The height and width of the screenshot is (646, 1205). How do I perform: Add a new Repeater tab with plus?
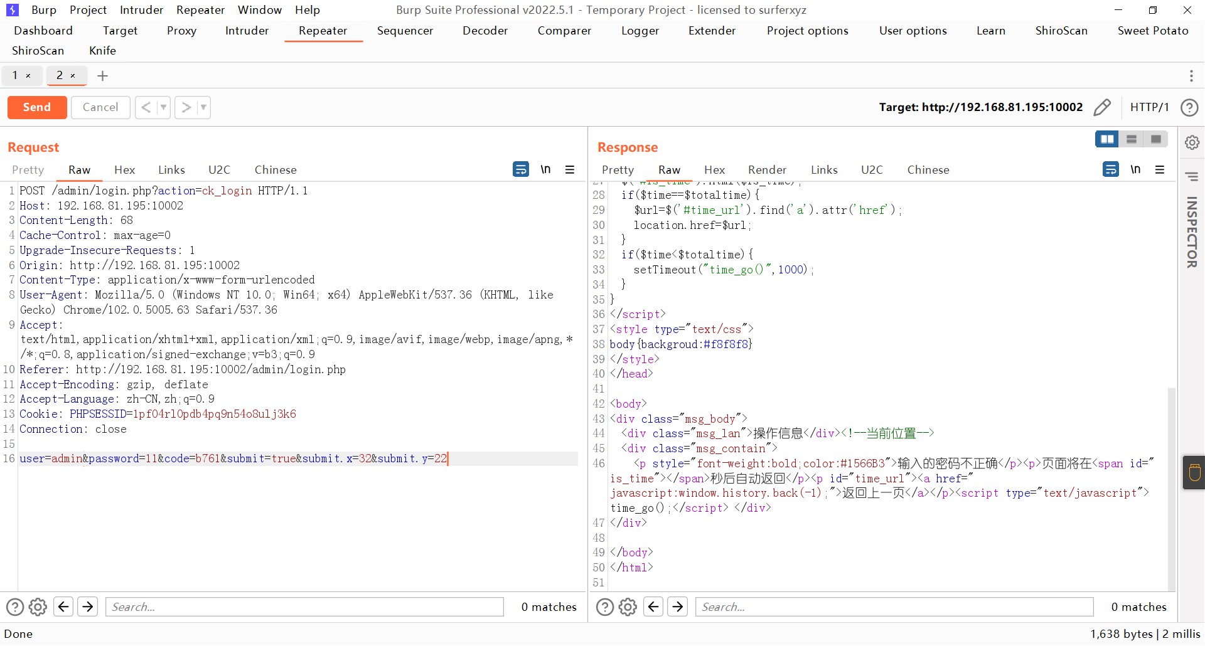pyautogui.click(x=103, y=76)
